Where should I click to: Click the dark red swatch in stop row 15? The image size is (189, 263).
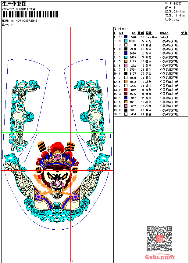126,94
